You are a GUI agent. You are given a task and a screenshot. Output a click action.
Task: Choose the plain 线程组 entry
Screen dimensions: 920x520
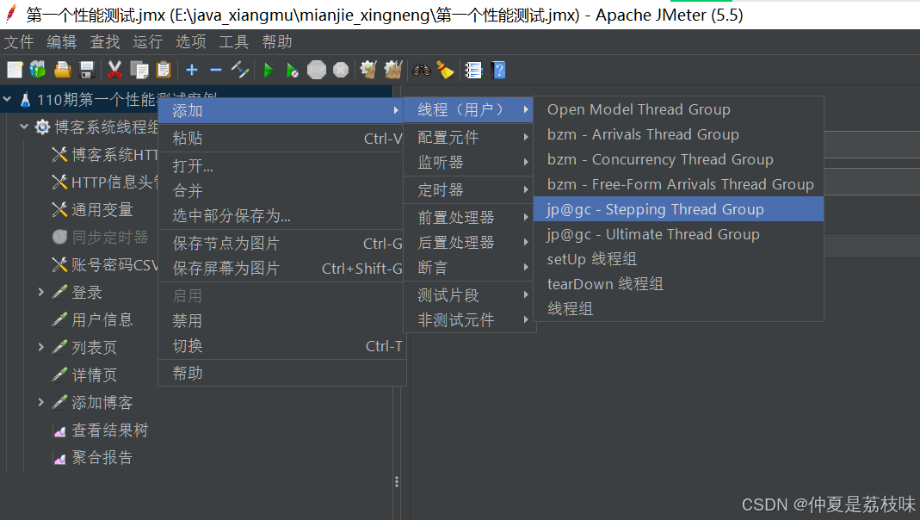(x=679, y=309)
